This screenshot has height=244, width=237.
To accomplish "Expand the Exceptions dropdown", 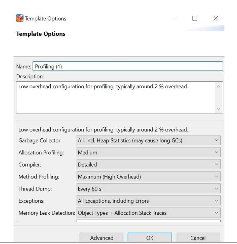I will click(x=148, y=201).
